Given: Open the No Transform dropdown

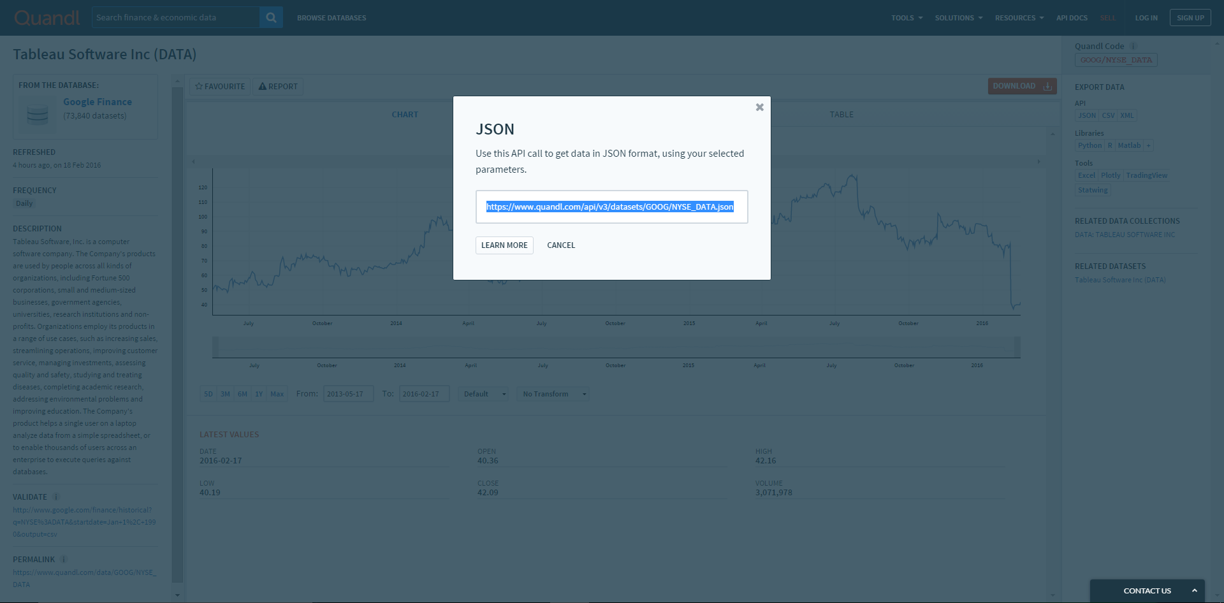Looking at the screenshot, I should 553,394.
